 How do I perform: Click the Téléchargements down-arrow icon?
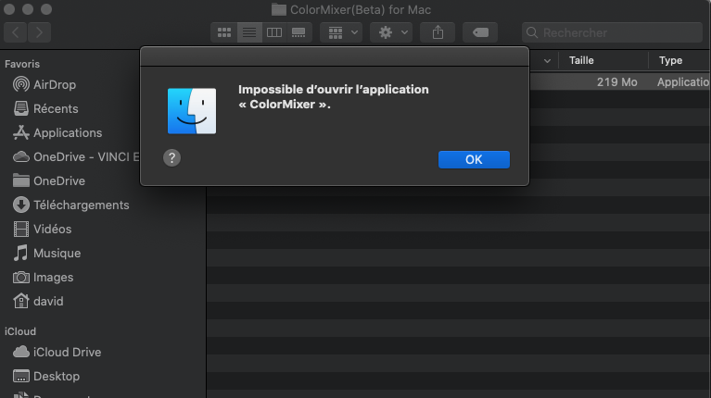point(21,205)
